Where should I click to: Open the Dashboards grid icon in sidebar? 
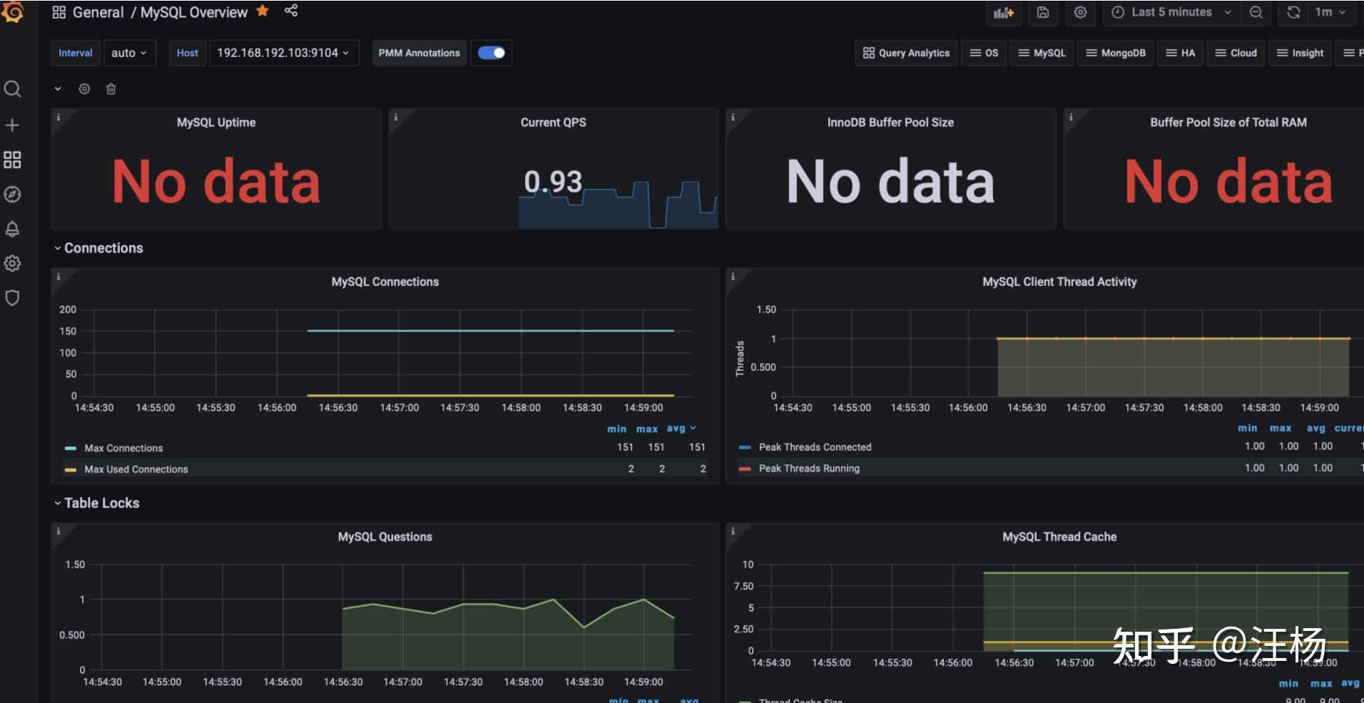click(12, 160)
